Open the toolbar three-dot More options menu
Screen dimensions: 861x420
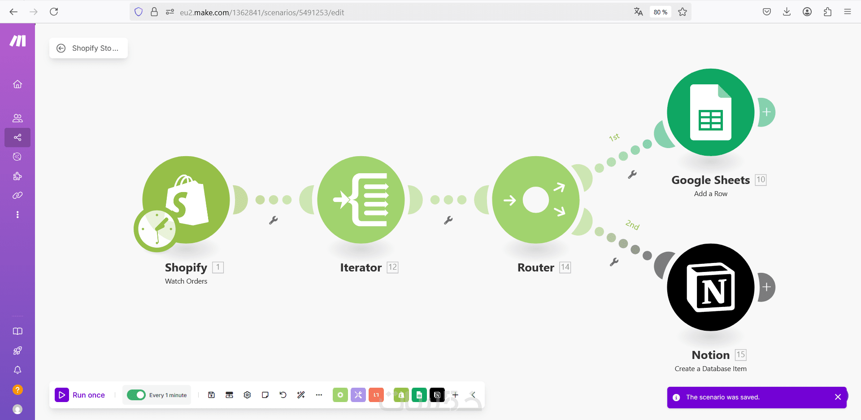pyautogui.click(x=319, y=395)
